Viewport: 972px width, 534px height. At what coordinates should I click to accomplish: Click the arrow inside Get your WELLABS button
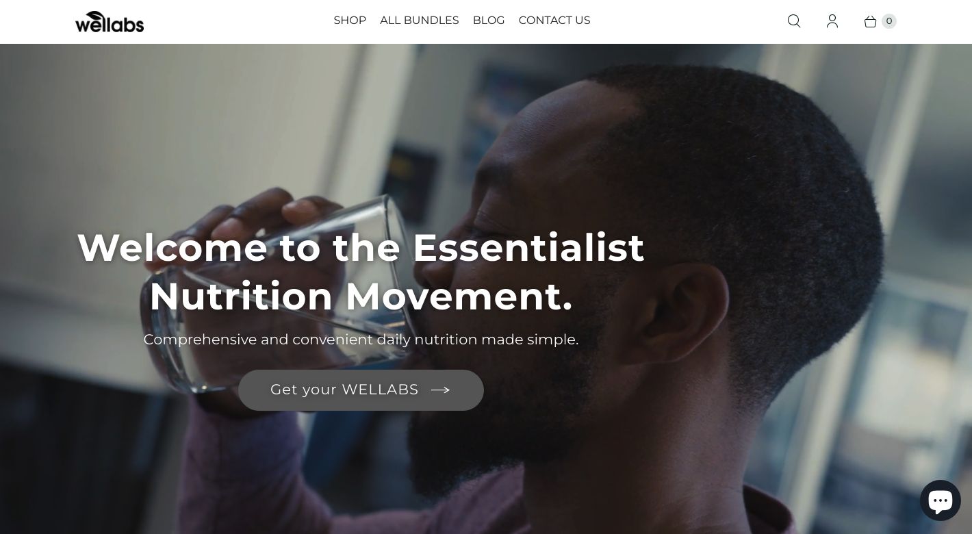(x=440, y=390)
